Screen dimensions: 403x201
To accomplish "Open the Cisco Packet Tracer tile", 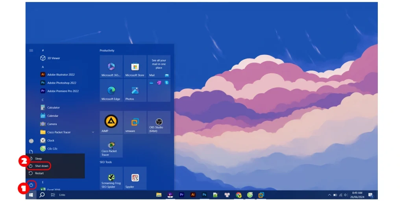I will (111, 146).
